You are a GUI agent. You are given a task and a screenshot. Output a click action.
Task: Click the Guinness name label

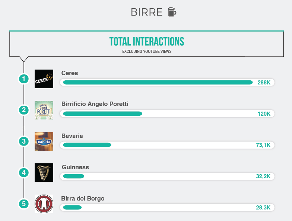click(x=75, y=167)
